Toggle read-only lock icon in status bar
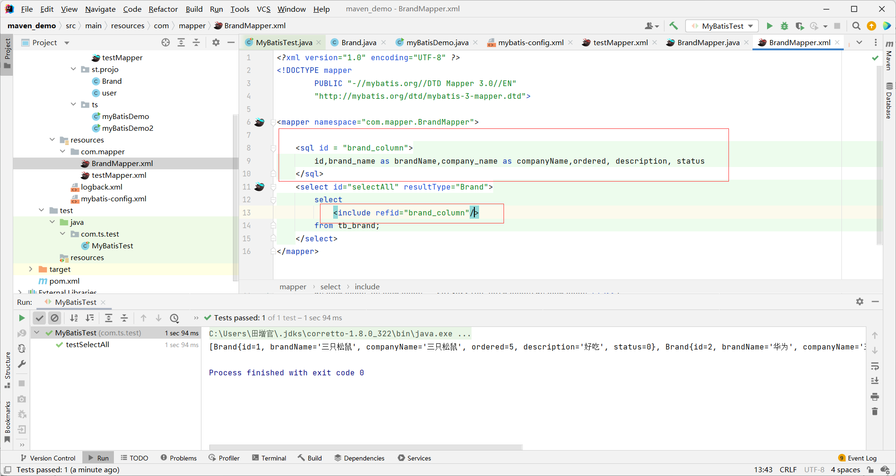The height and width of the screenshot is (476, 896). [871, 469]
